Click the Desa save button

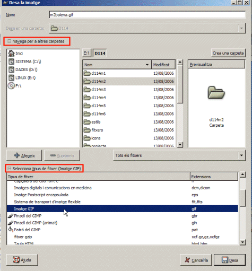(230, 260)
